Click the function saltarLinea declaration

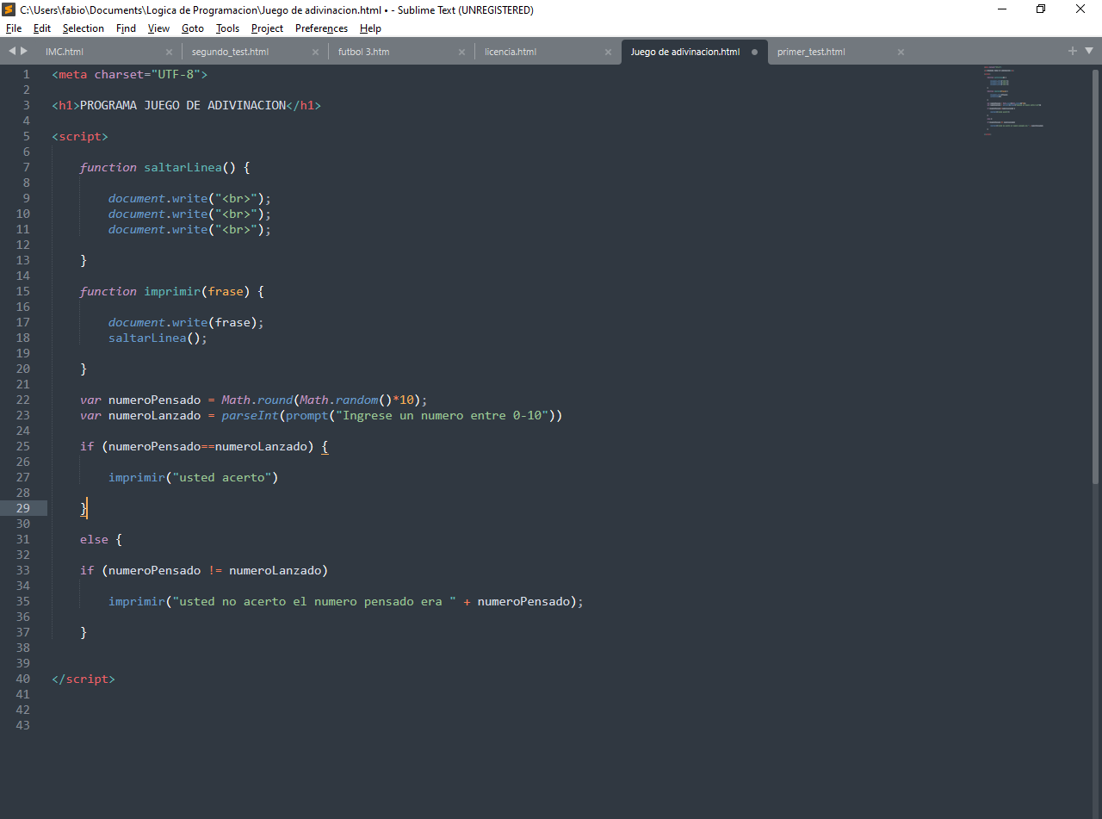(x=164, y=167)
